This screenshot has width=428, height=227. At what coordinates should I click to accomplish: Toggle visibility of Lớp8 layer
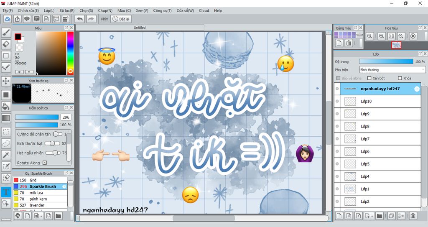pyautogui.click(x=337, y=127)
